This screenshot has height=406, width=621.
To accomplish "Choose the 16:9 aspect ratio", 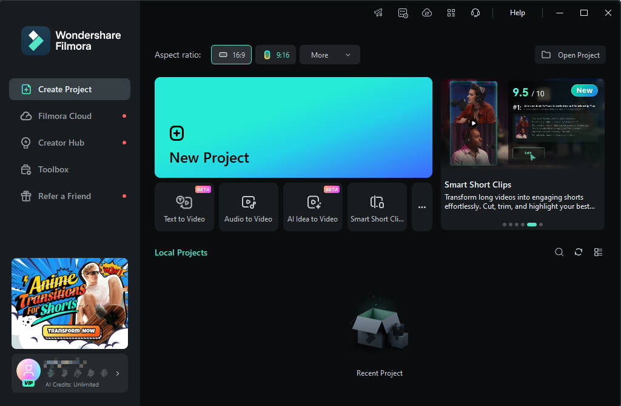I will click(x=231, y=55).
